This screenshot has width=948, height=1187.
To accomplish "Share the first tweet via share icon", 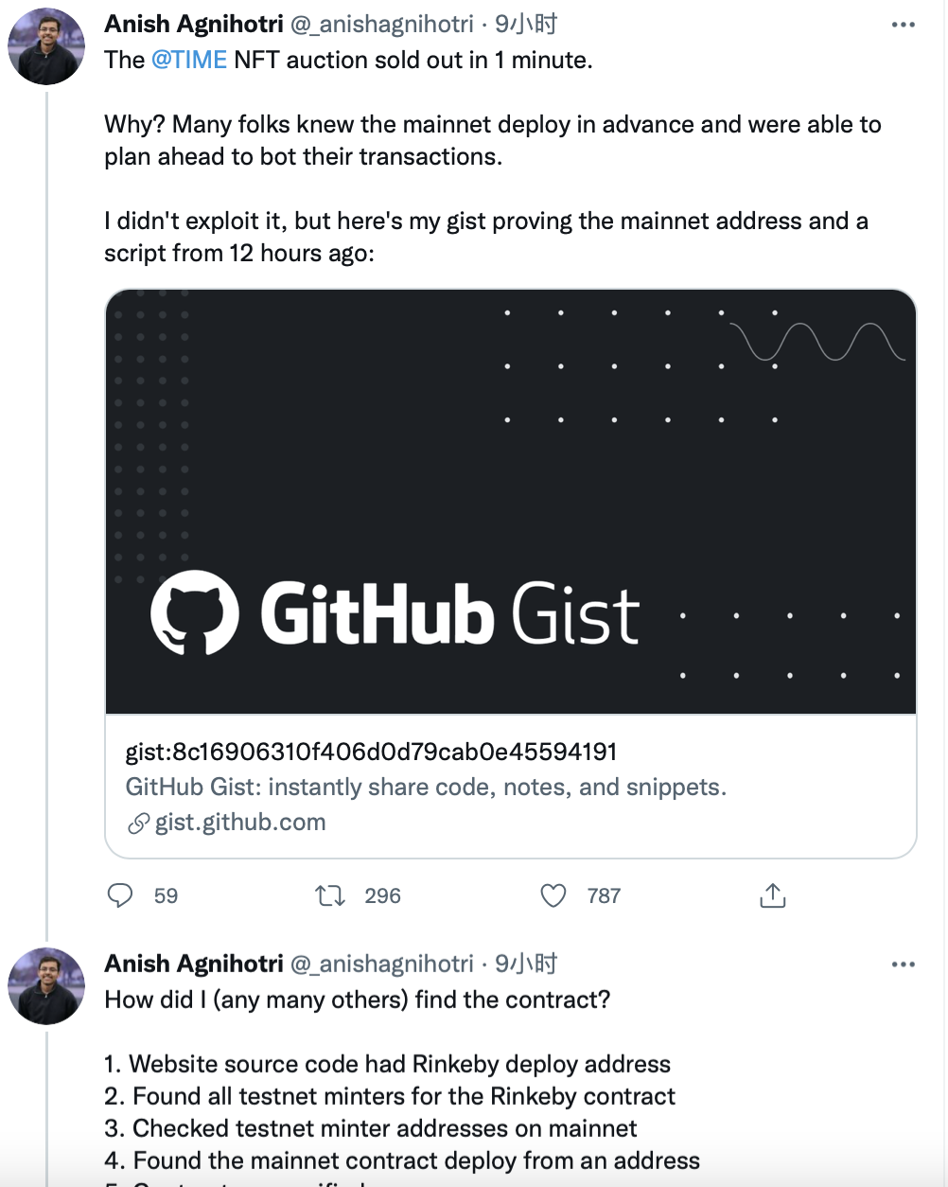I will [773, 895].
